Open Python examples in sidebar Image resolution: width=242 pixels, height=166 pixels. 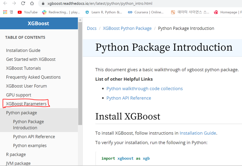[30, 146]
